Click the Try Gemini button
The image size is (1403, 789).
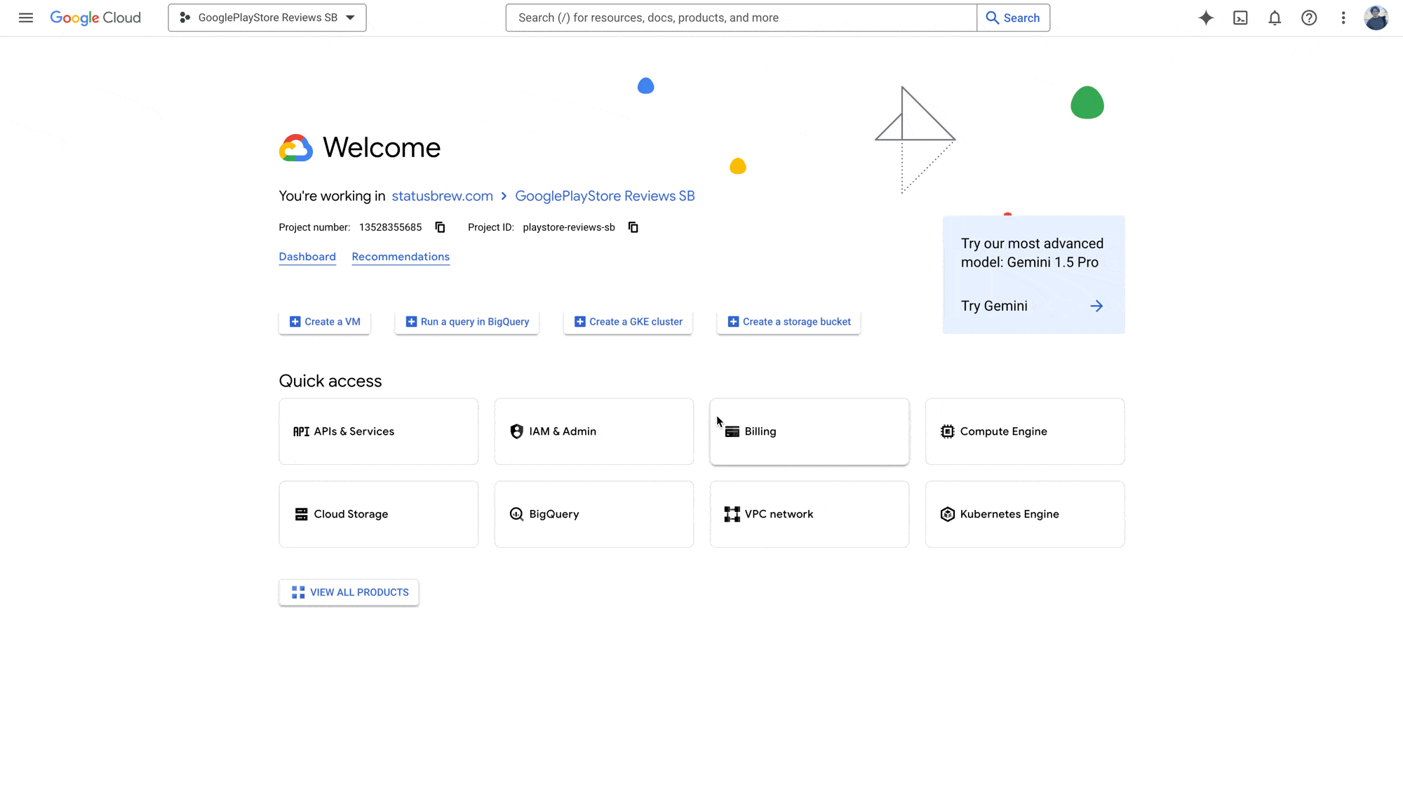tap(1033, 305)
